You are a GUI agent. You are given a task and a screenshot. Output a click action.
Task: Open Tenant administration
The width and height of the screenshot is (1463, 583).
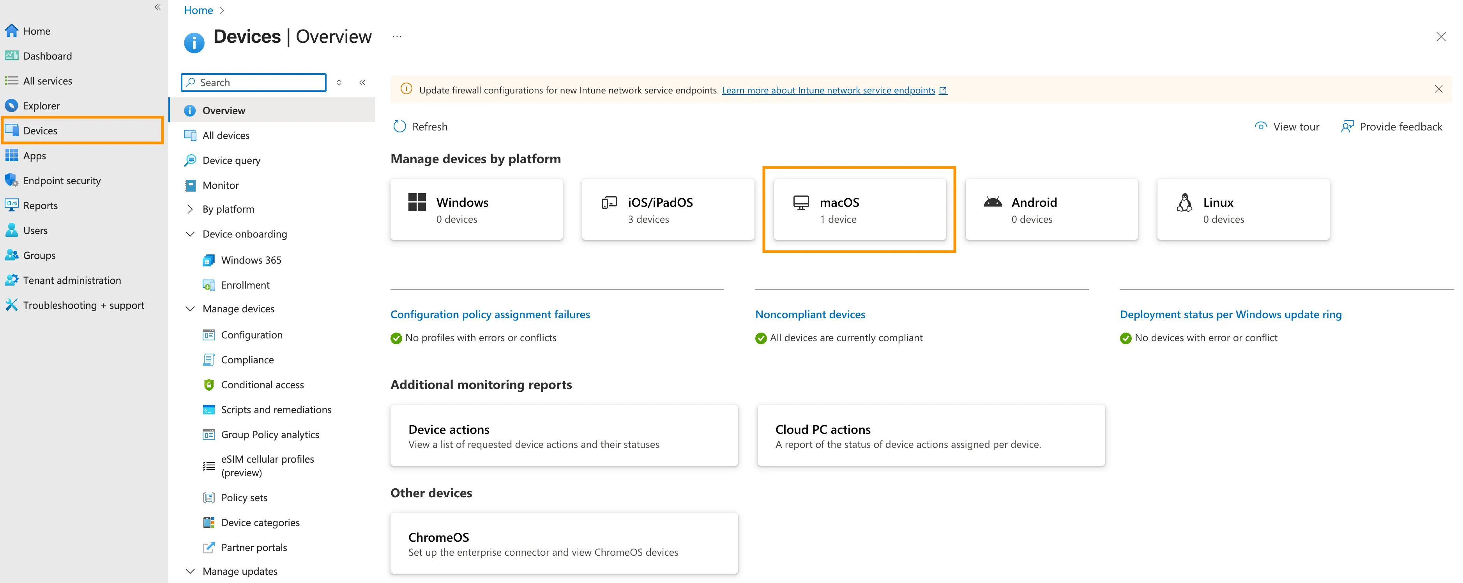click(x=72, y=280)
